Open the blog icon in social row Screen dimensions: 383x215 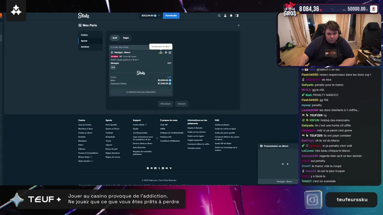148,168
